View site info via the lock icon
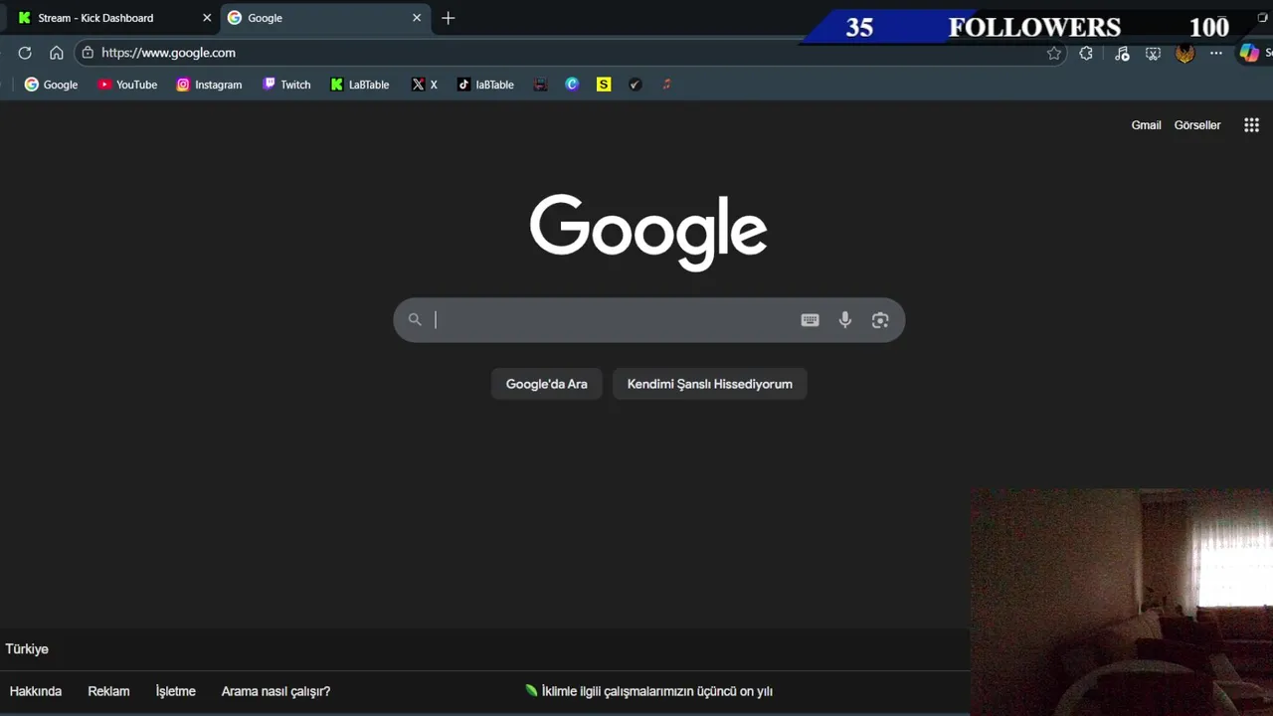 (x=88, y=53)
